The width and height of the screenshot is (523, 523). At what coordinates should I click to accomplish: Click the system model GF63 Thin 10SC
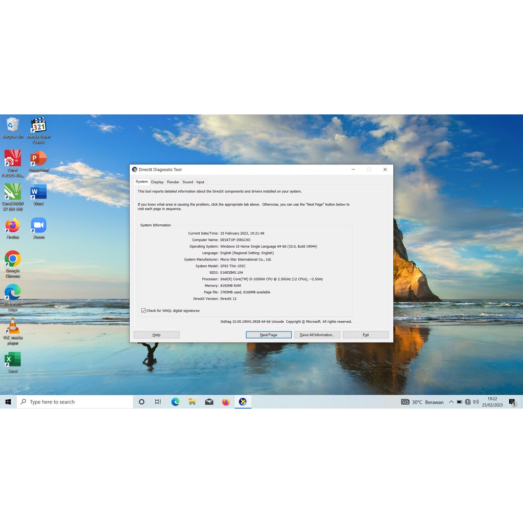pos(233,266)
